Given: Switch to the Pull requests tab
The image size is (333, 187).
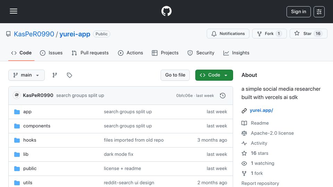Looking at the screenshot, I should (x=90, y=53).
